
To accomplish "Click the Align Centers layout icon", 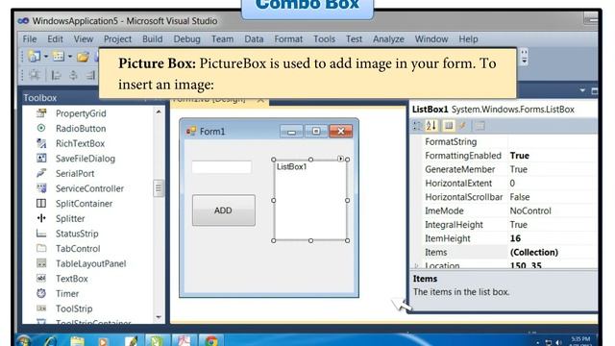I will coord(73,75).
